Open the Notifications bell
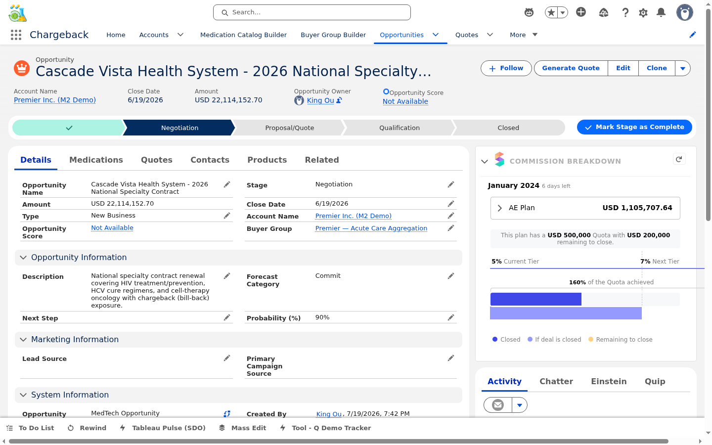The width and height of the screenshot is (712, 445). coord(661,12)
